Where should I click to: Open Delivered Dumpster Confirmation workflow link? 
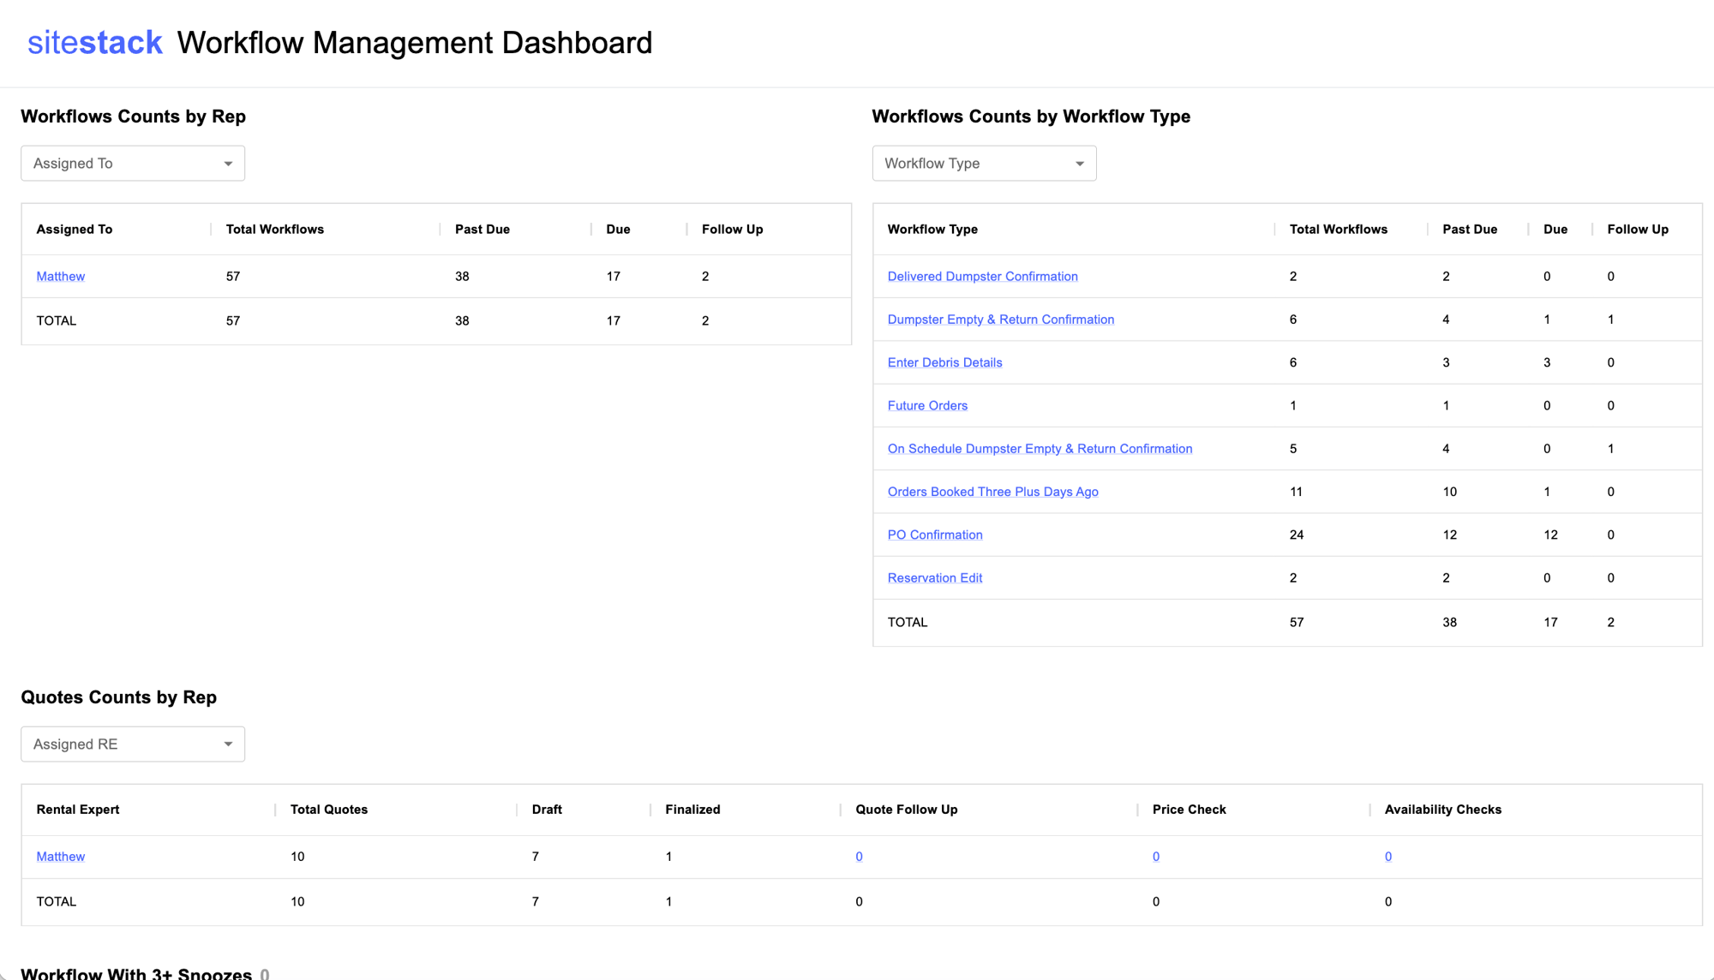982,277
